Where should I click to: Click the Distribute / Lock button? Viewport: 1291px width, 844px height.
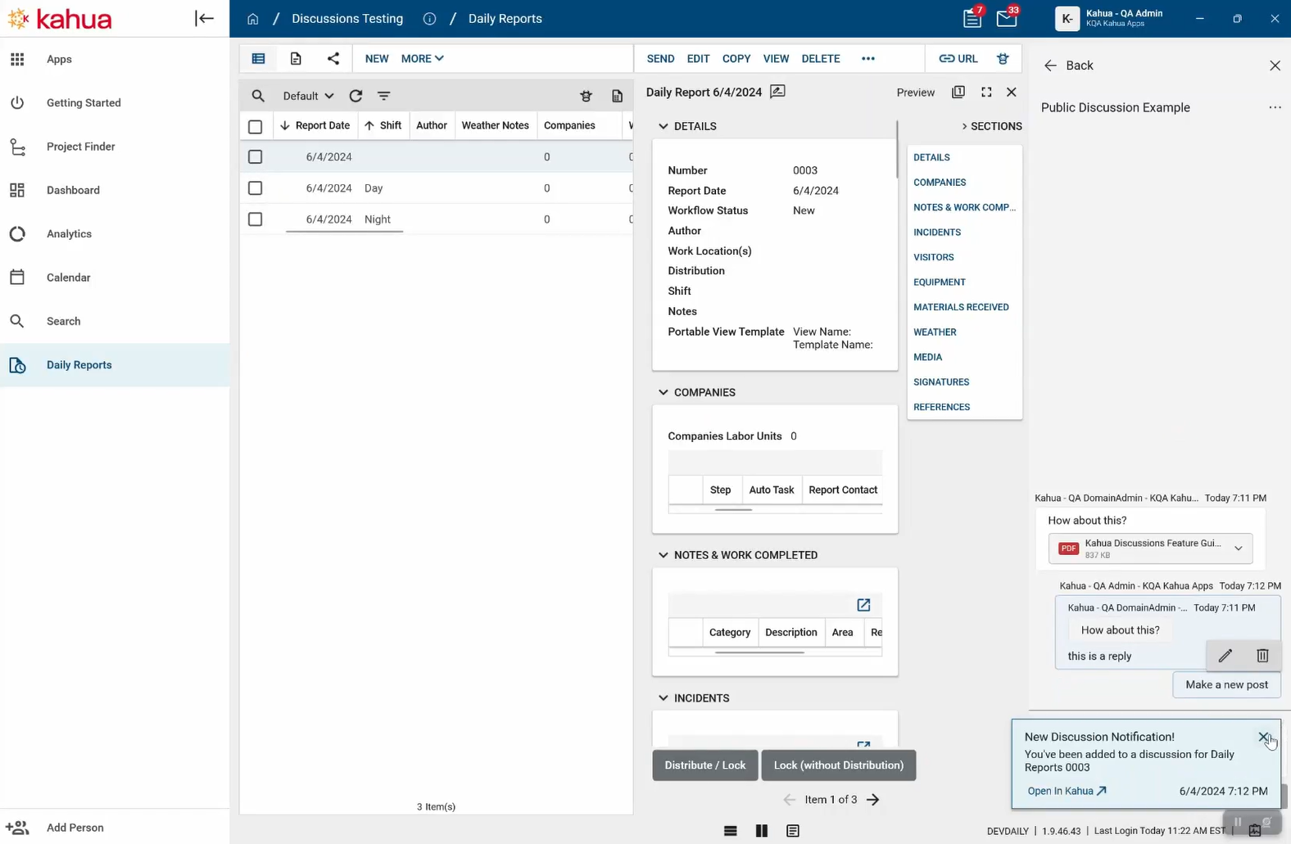(704, 765)
